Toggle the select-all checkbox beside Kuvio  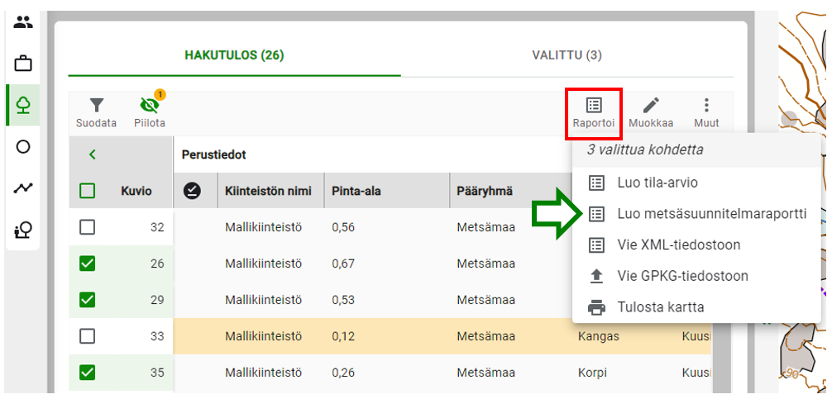[87, 191]
